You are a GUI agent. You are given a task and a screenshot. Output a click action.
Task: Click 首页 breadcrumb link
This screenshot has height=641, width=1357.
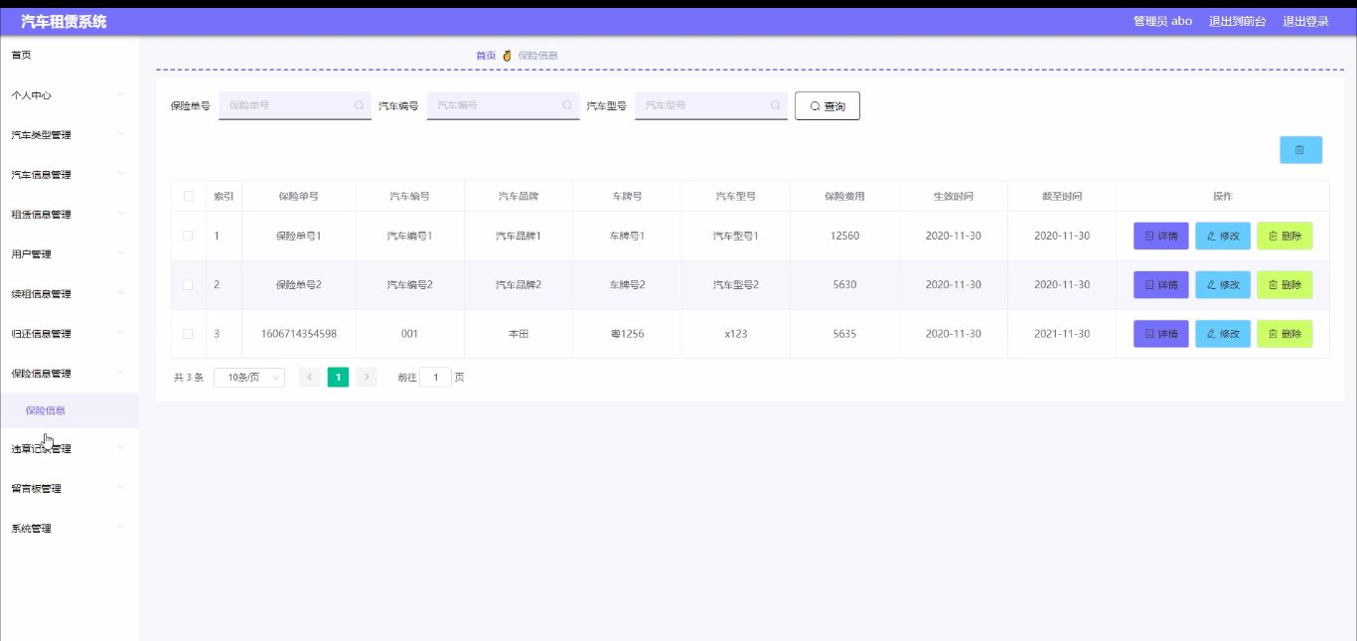point(486,56)
